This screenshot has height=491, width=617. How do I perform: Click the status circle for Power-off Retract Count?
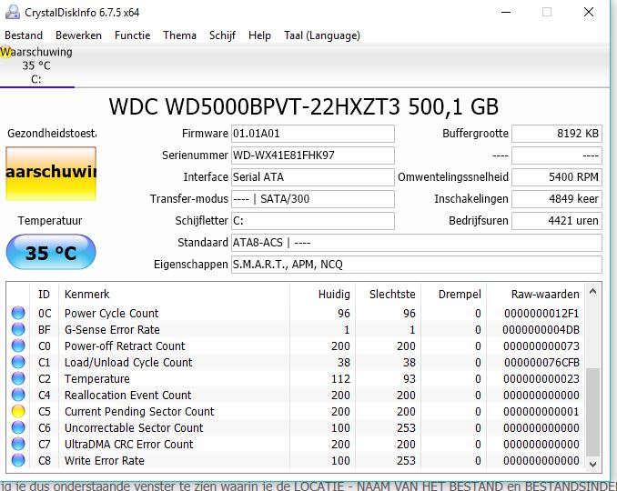pyautogui.click(x=18, y=346)
